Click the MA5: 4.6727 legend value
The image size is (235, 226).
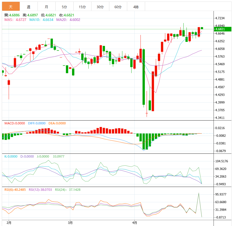click(15, 20)
